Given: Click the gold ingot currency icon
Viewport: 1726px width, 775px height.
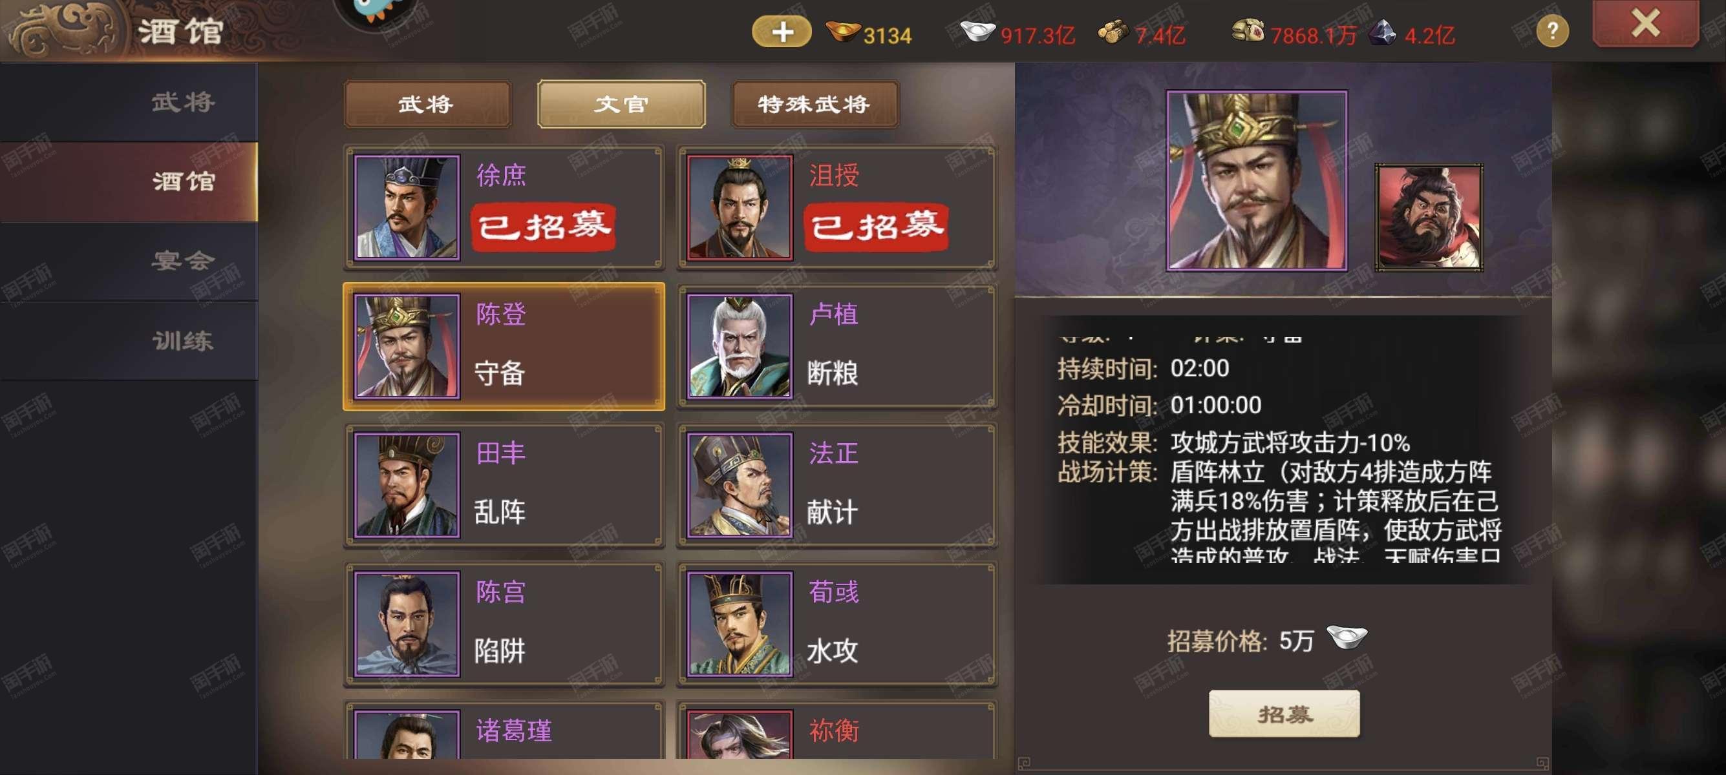Looking at the screenshot, I should (843, 31).
